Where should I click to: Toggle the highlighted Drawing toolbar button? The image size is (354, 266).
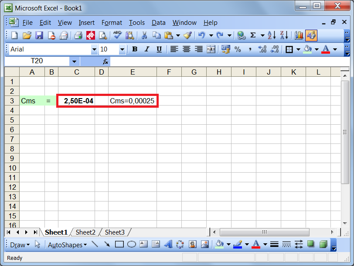point(311,35)
